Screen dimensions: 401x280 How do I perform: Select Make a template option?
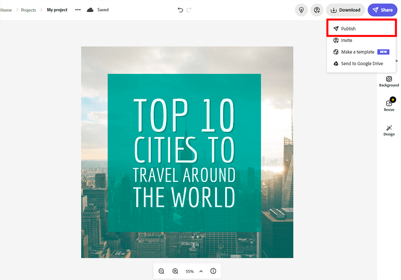pyautogui.click(x=361, y=52)
